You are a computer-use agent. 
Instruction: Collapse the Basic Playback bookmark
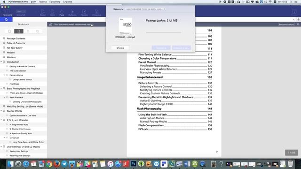4,97
